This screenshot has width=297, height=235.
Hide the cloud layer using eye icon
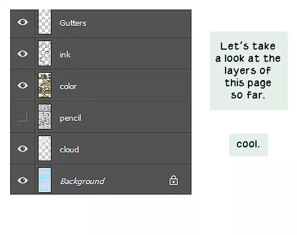point(23,149)
